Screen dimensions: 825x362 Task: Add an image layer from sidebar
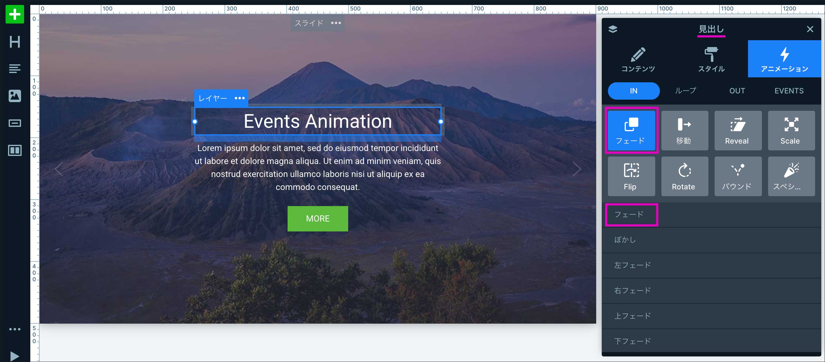15,96
